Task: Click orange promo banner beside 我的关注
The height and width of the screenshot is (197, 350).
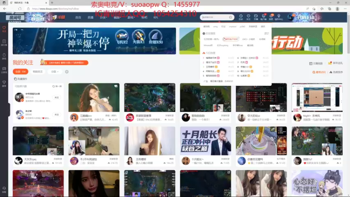Action: click(x=64, y=63)
